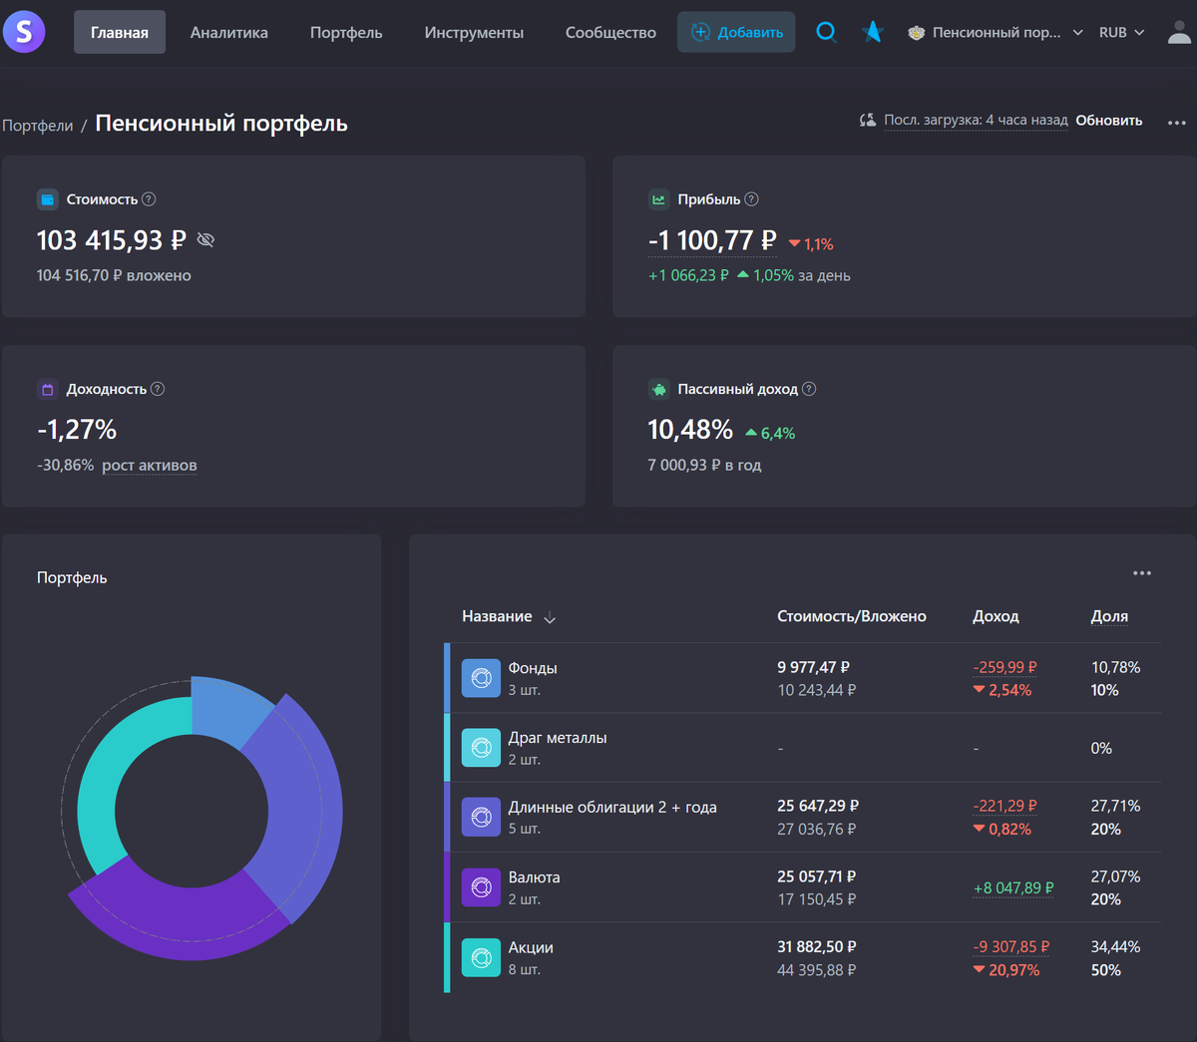
Task: Open the search magnifier icon
Action: tap(826, 32)
